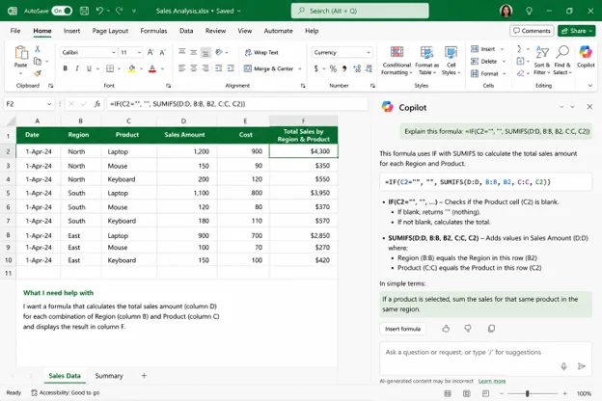Add a new sheet with plus

click(x=144, y=376)
